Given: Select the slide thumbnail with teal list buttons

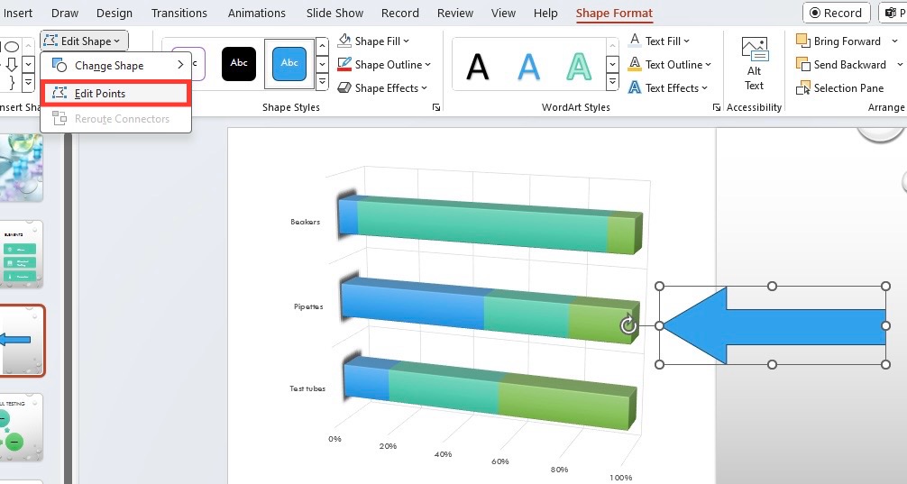Looking at the screenshot, I should 22,254.
